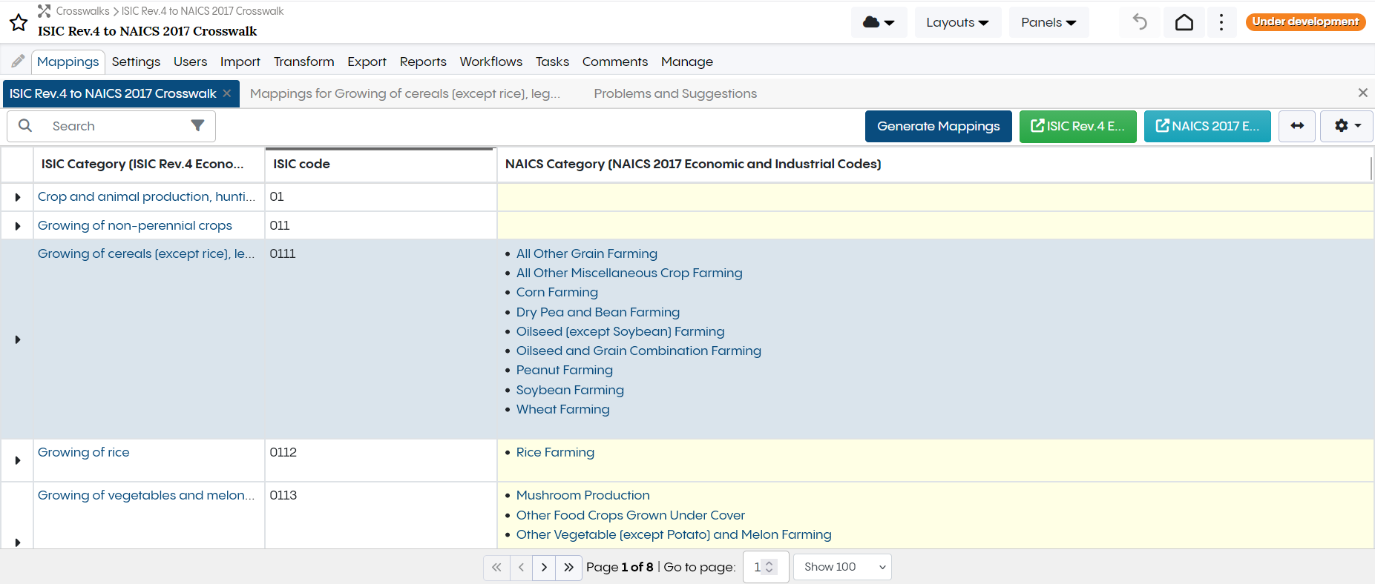Click the undo arrow icon

pyautogui.click(x=1140, y=22)
